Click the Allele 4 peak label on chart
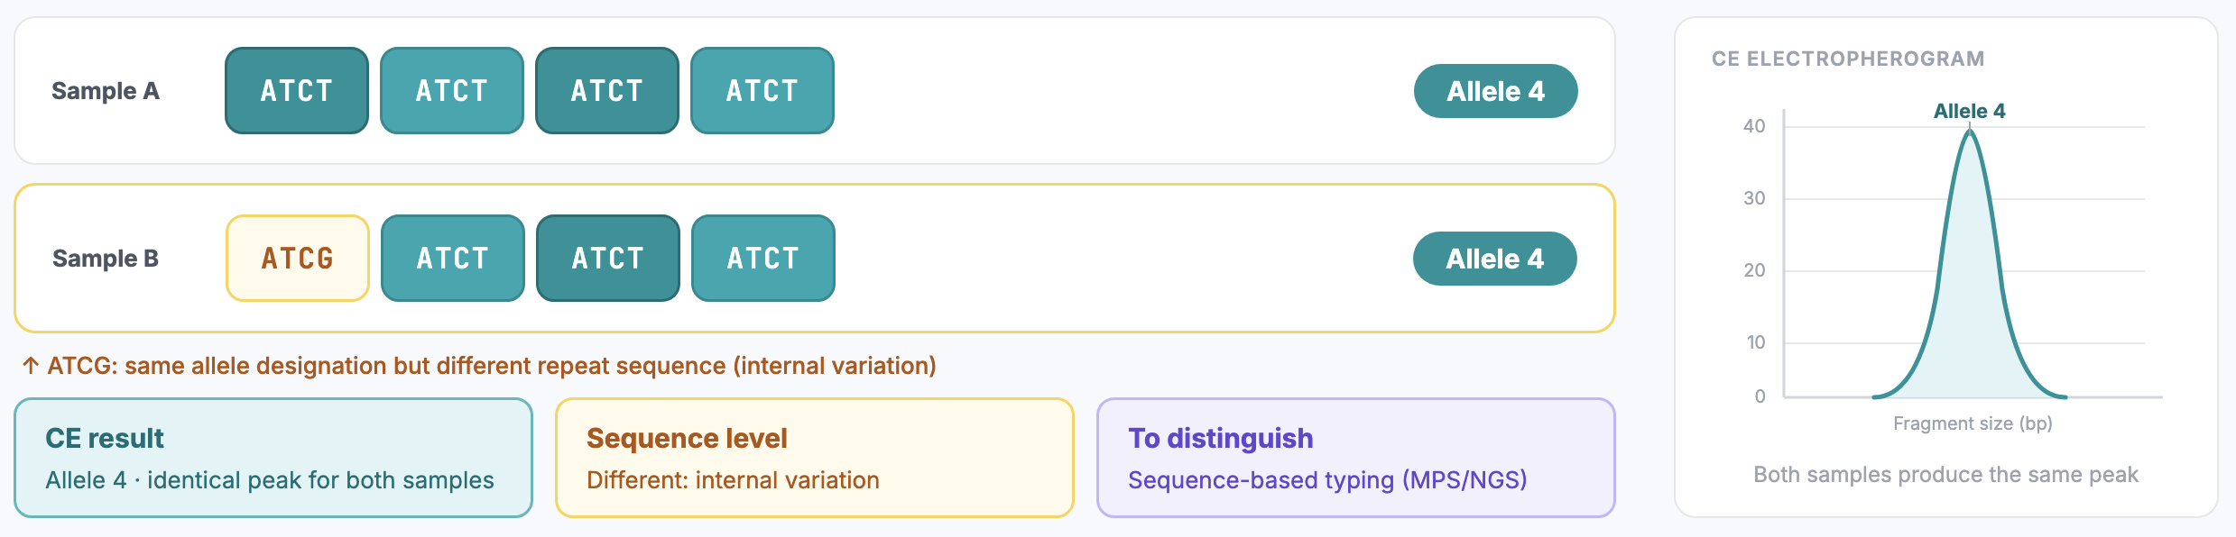The width and height of the screenshot is (2236, 537). 1970,111
